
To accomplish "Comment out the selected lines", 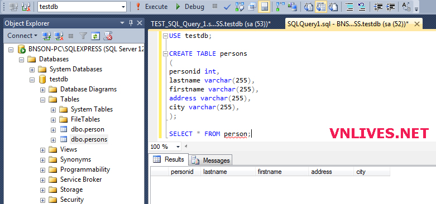I will coord(349,7).
